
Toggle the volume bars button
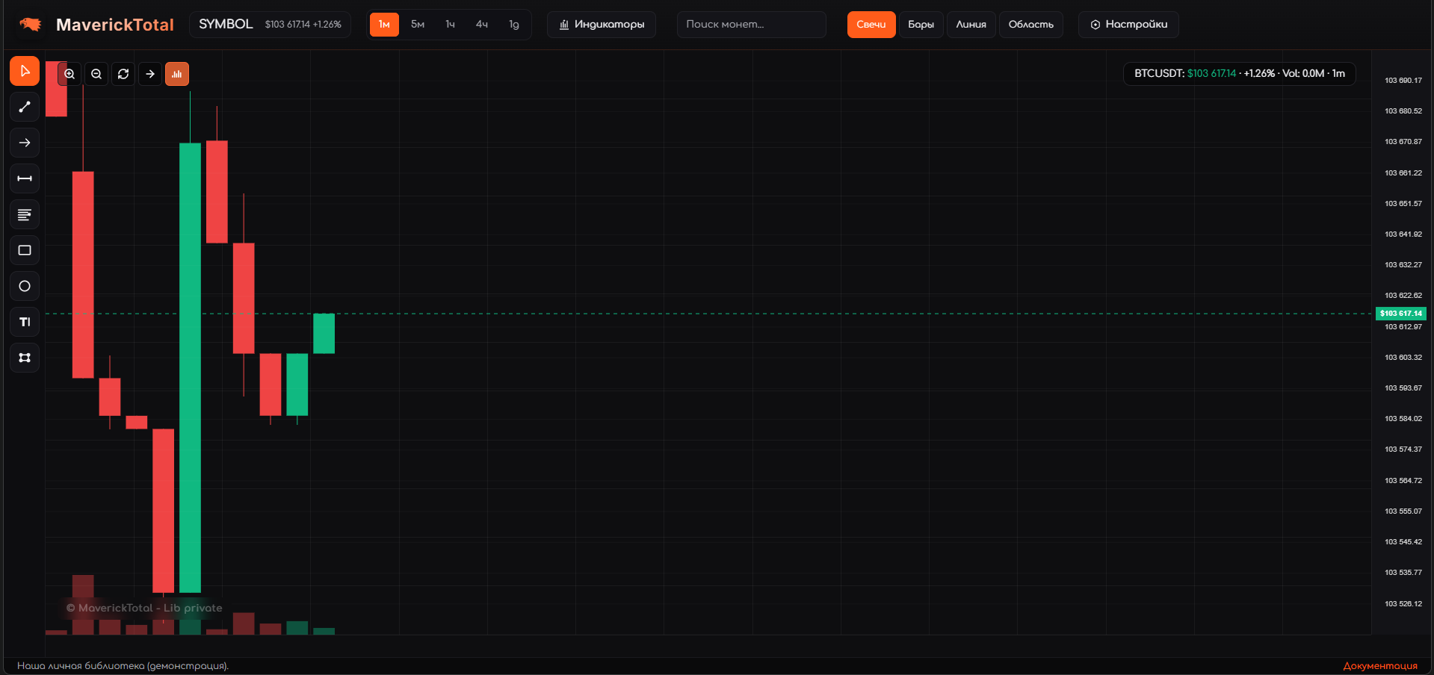coord(177,74)
